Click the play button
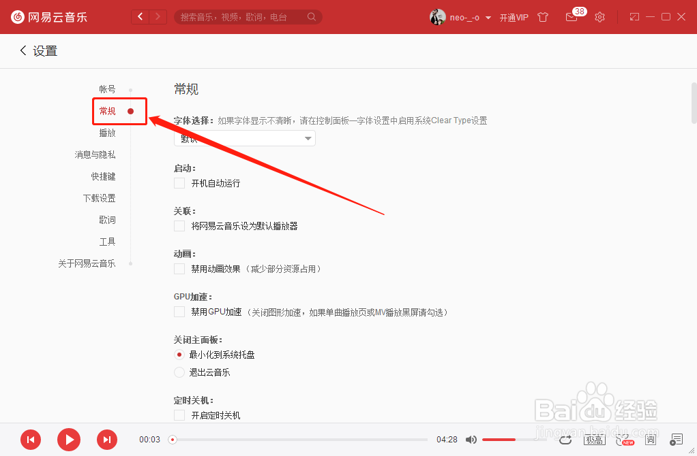The height and width of the screenshot is (456, 697). click(69, 440)
